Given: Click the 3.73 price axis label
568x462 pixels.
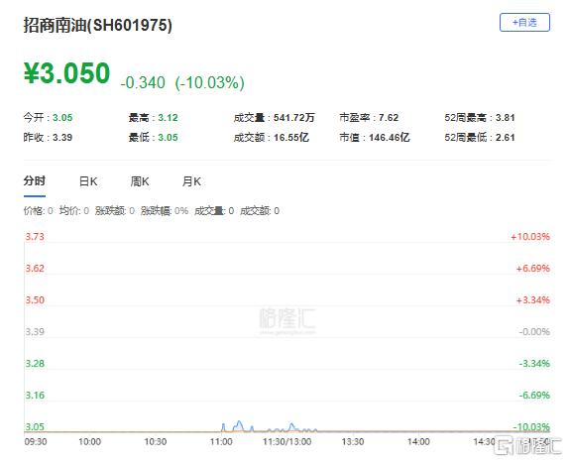Looking at the screenshot, I should 35,237.
